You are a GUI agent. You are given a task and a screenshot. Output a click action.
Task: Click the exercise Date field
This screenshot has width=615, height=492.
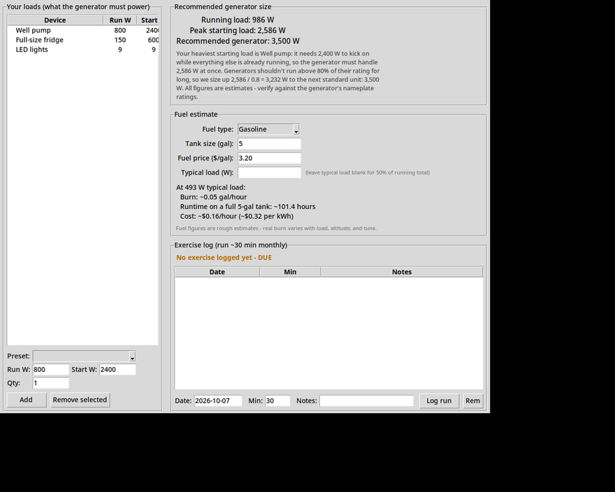[x=218, y=401]
